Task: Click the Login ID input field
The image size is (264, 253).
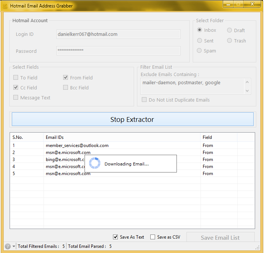Action: click(x=118, y=34)
